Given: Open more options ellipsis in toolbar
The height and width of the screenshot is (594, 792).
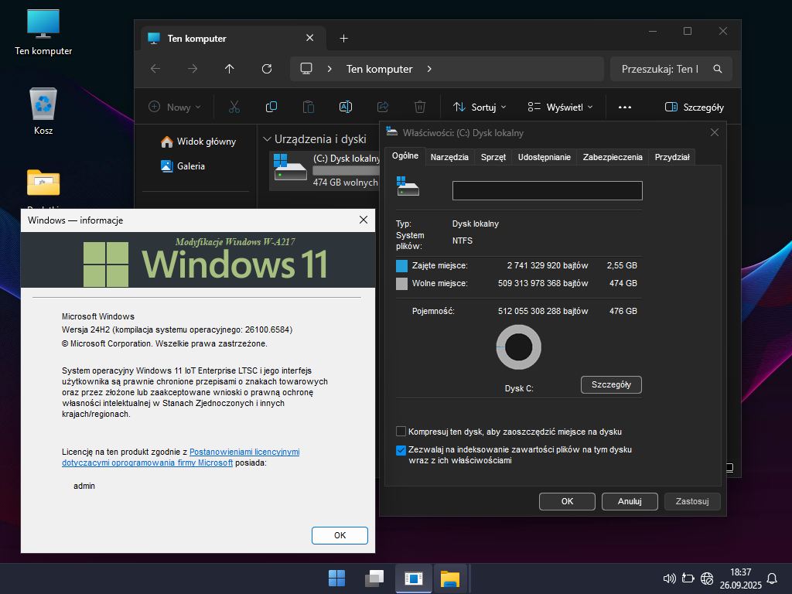Looking at the screenshot, I should [625, 108].
